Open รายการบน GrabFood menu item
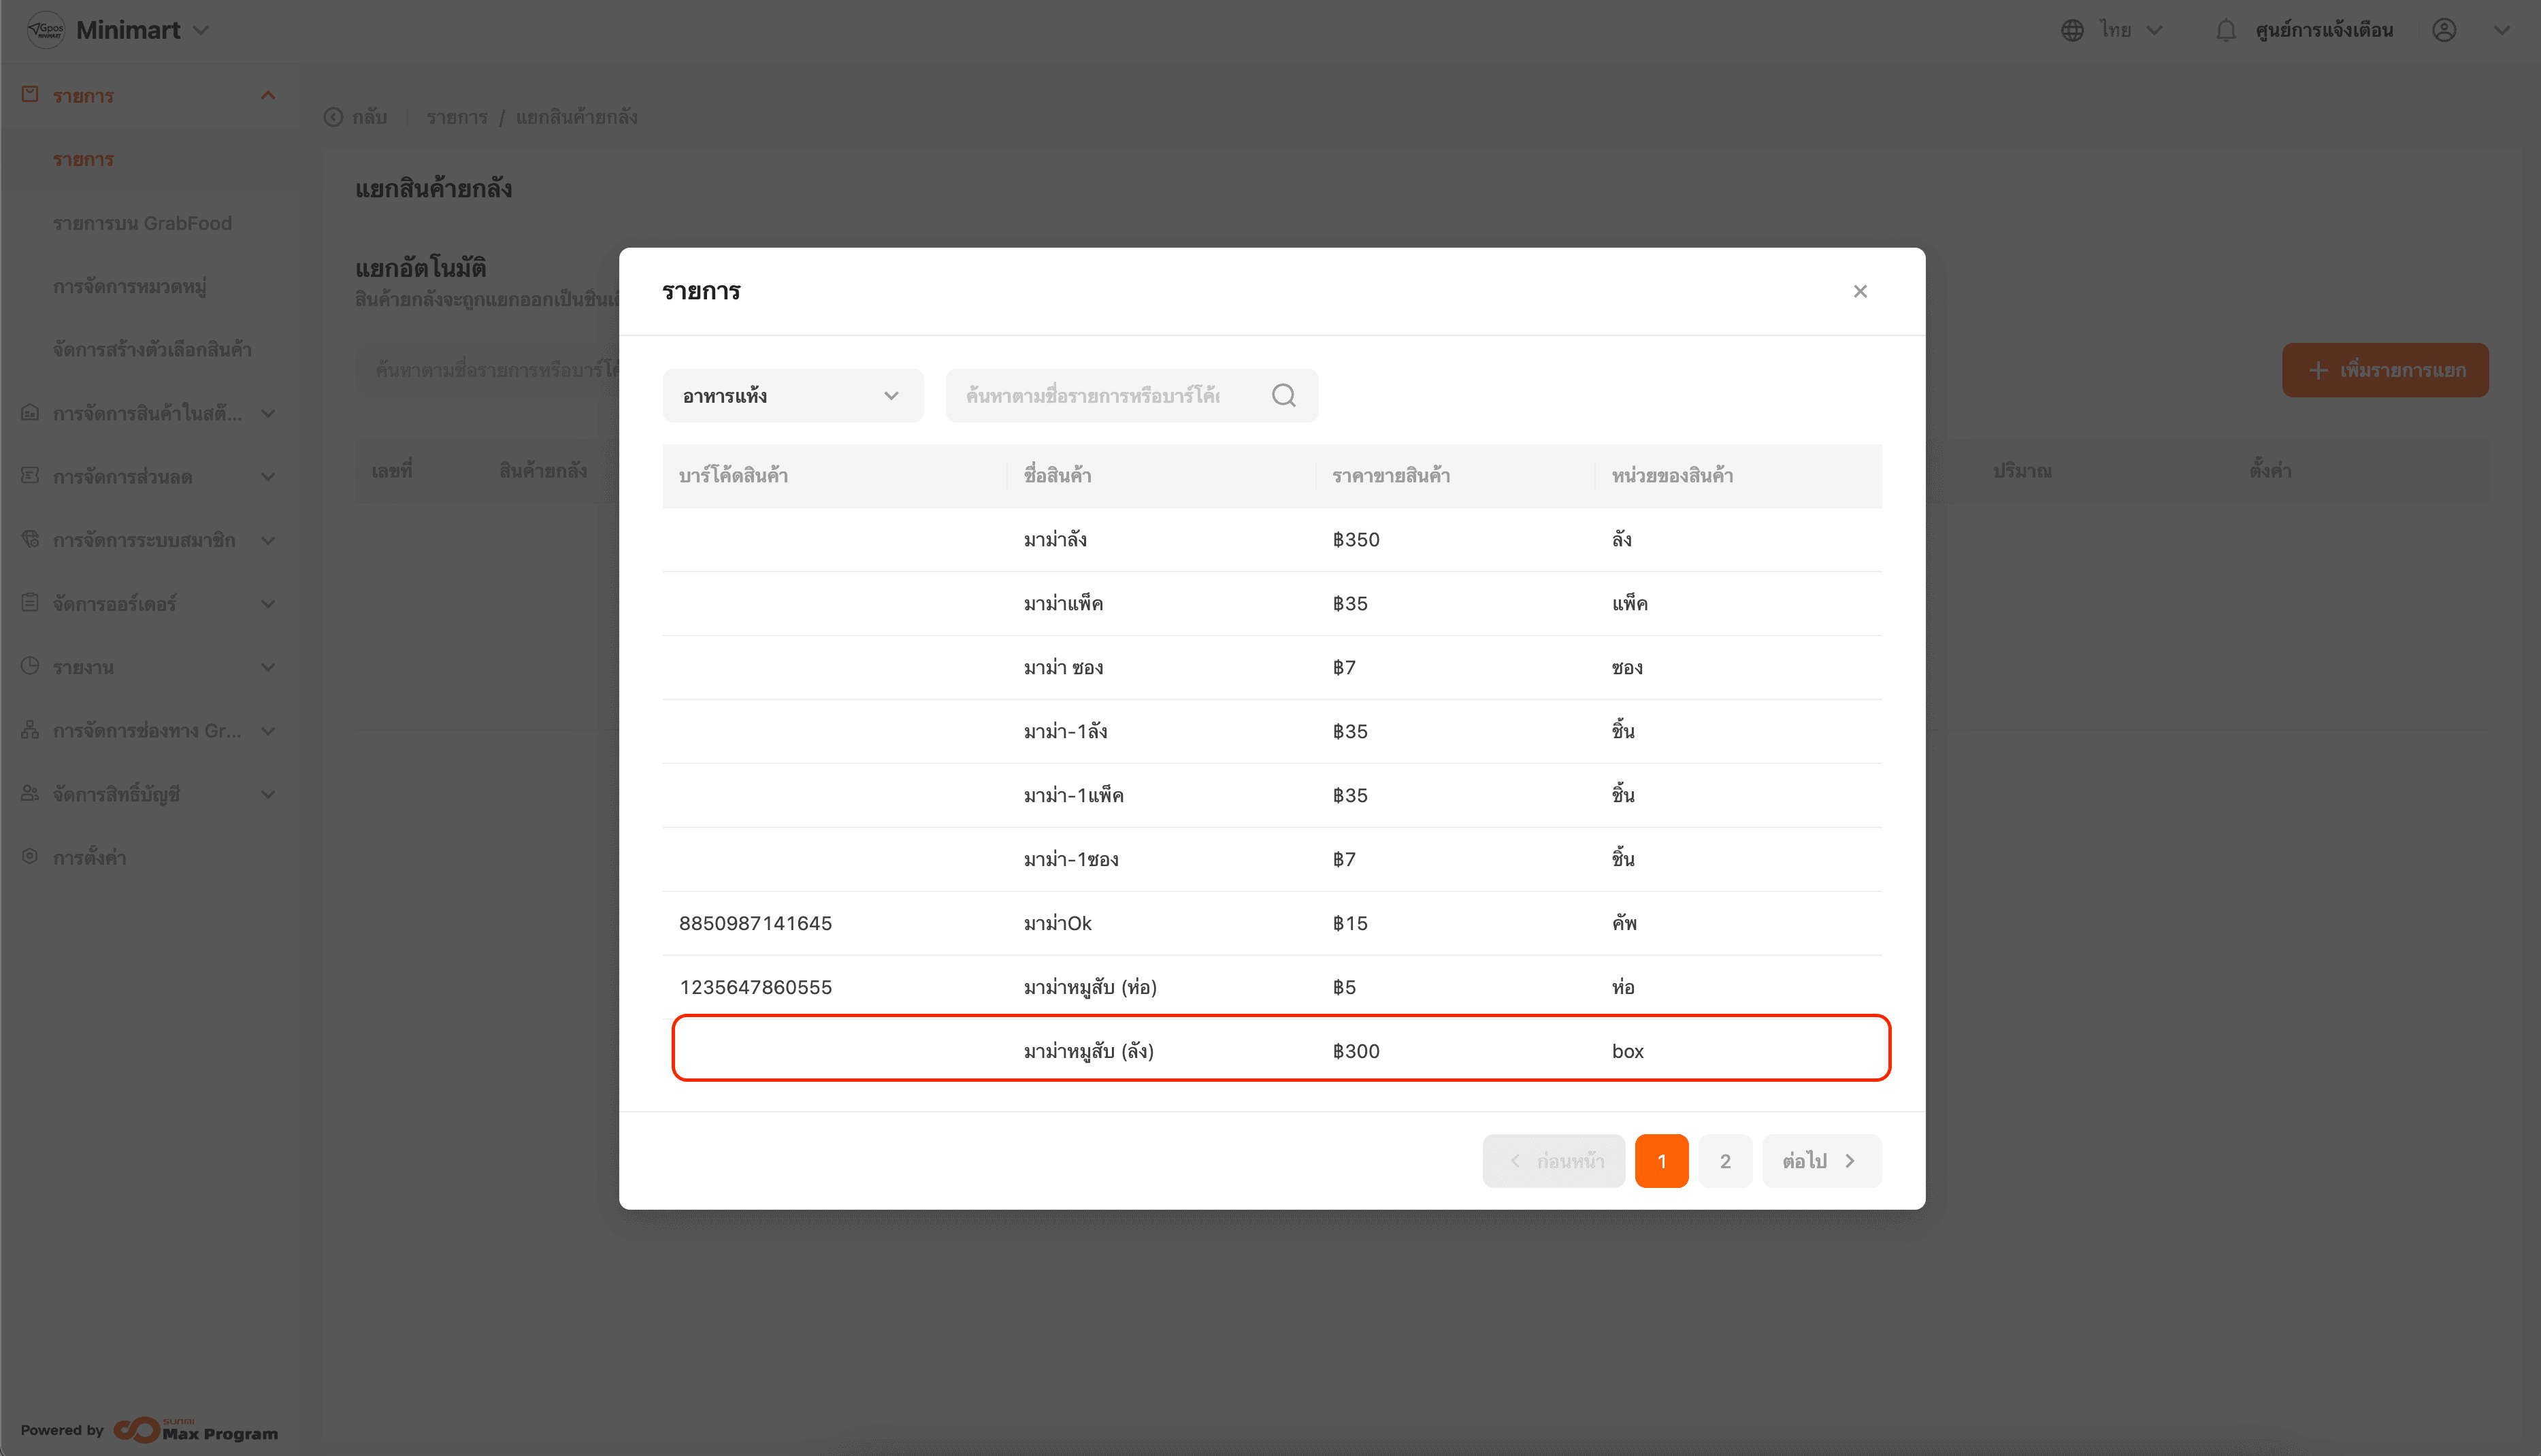The height and width of the screenshot is (1456, 2541). click(x=142, y=223)
